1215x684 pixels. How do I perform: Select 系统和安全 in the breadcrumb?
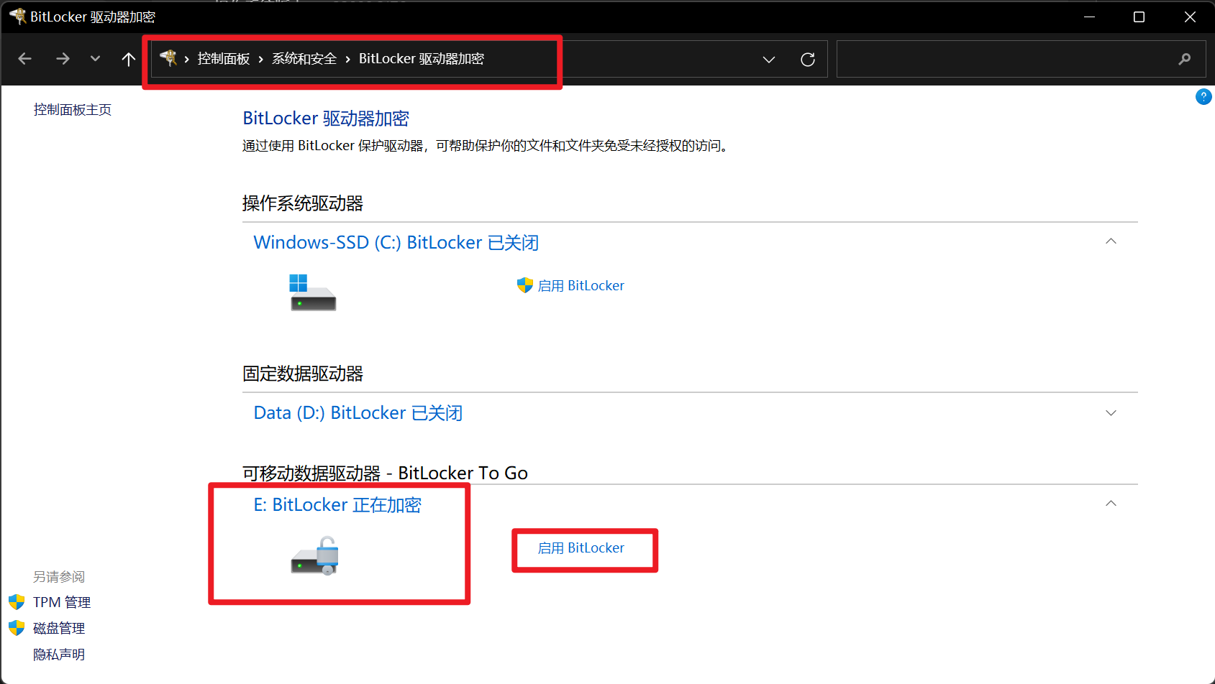[x=304, y=59]
